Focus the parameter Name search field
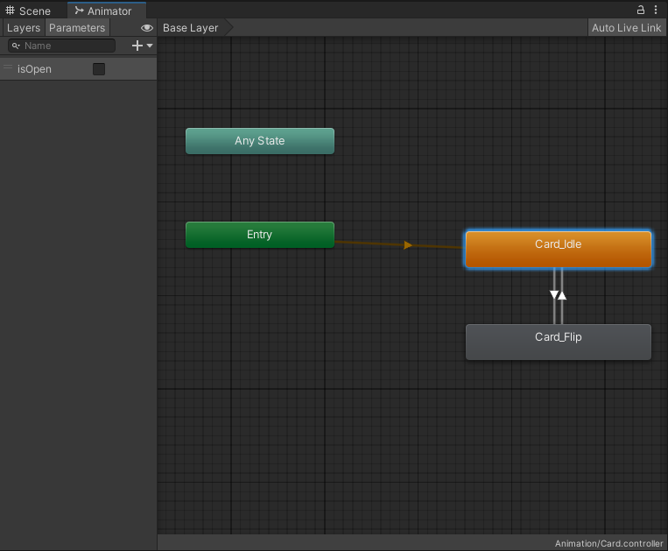This screenshot has height=551, width=668. tap(62, 46)
